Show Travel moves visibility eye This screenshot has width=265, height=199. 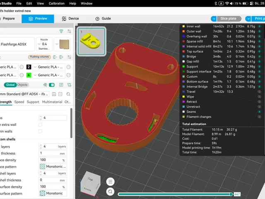coord(260,92)
